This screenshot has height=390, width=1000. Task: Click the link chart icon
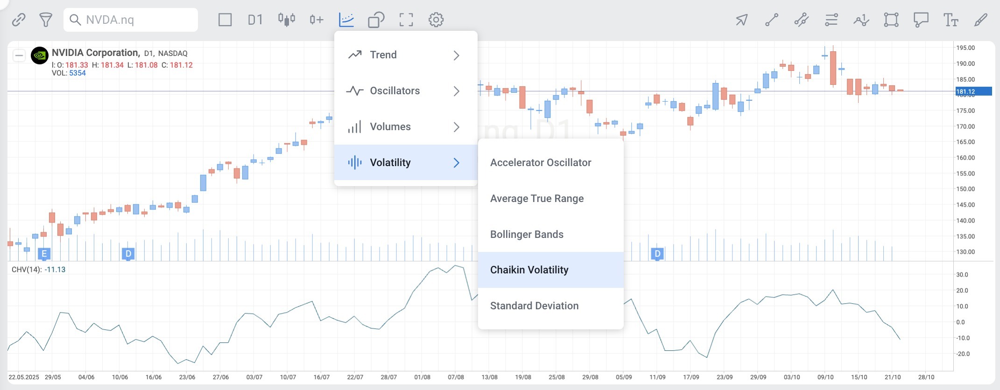[19, 20]
